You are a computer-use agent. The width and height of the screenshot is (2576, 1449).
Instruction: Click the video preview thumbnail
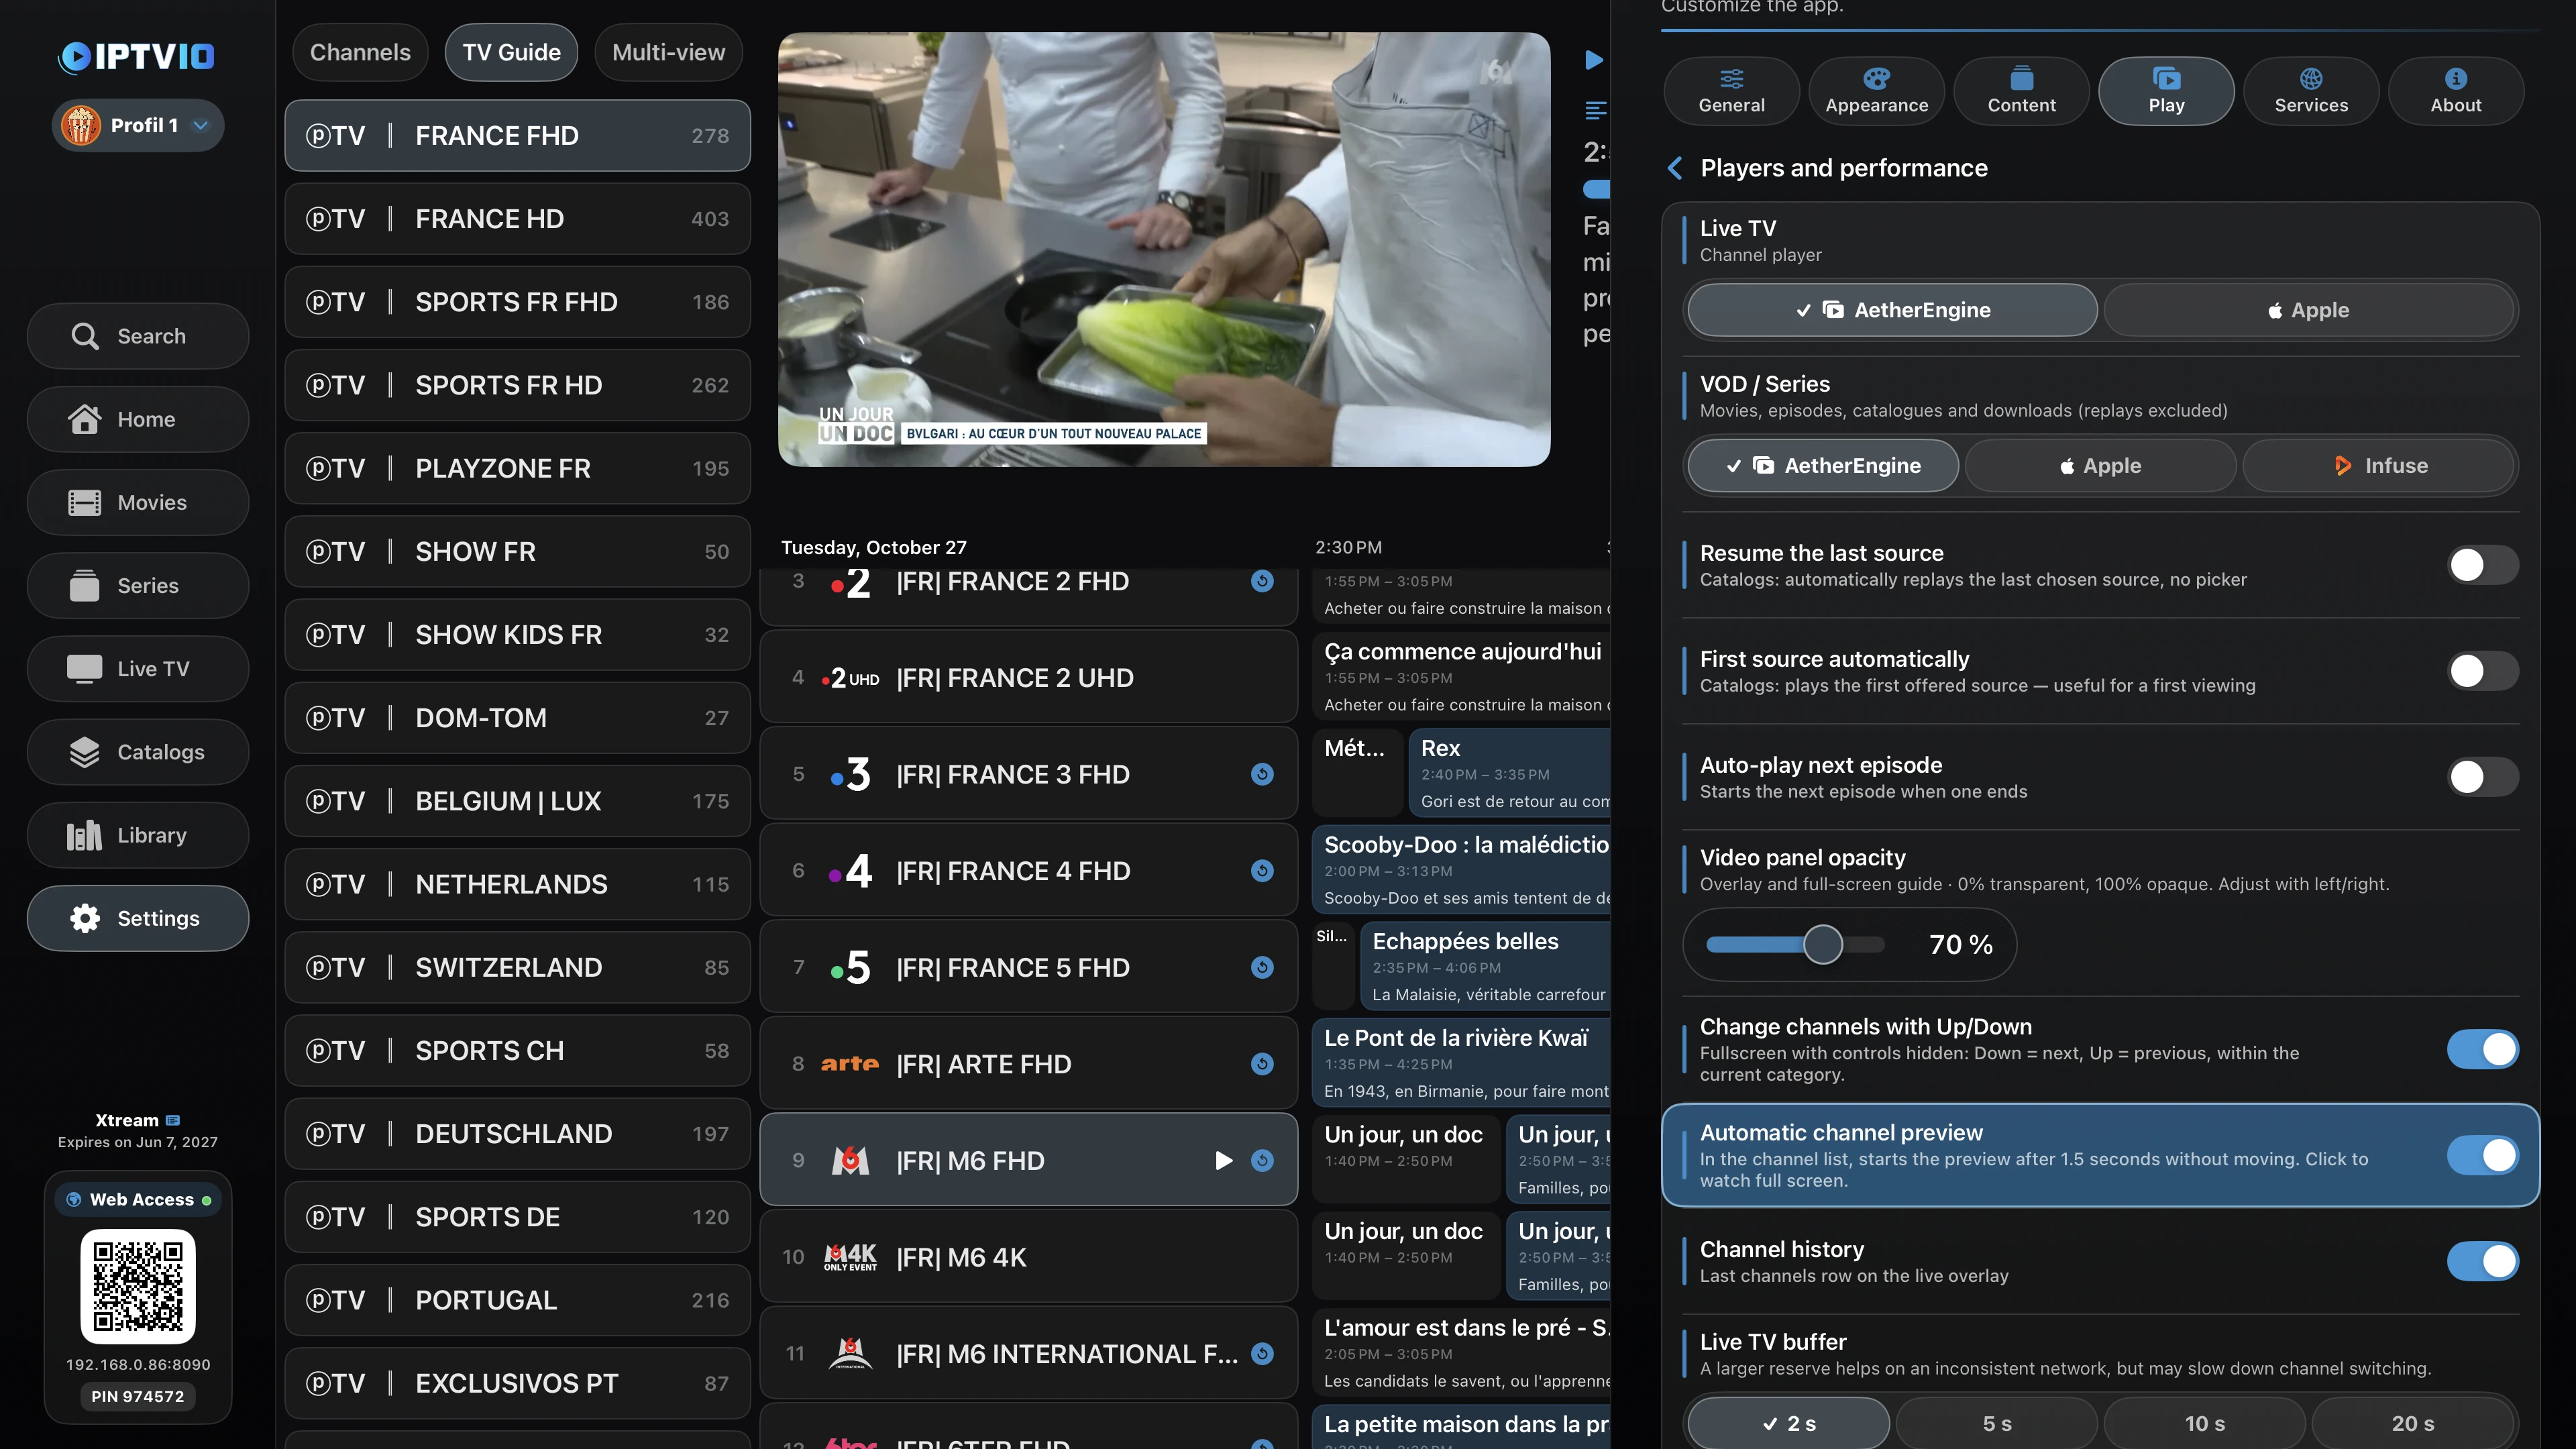tap(1164, 249)
